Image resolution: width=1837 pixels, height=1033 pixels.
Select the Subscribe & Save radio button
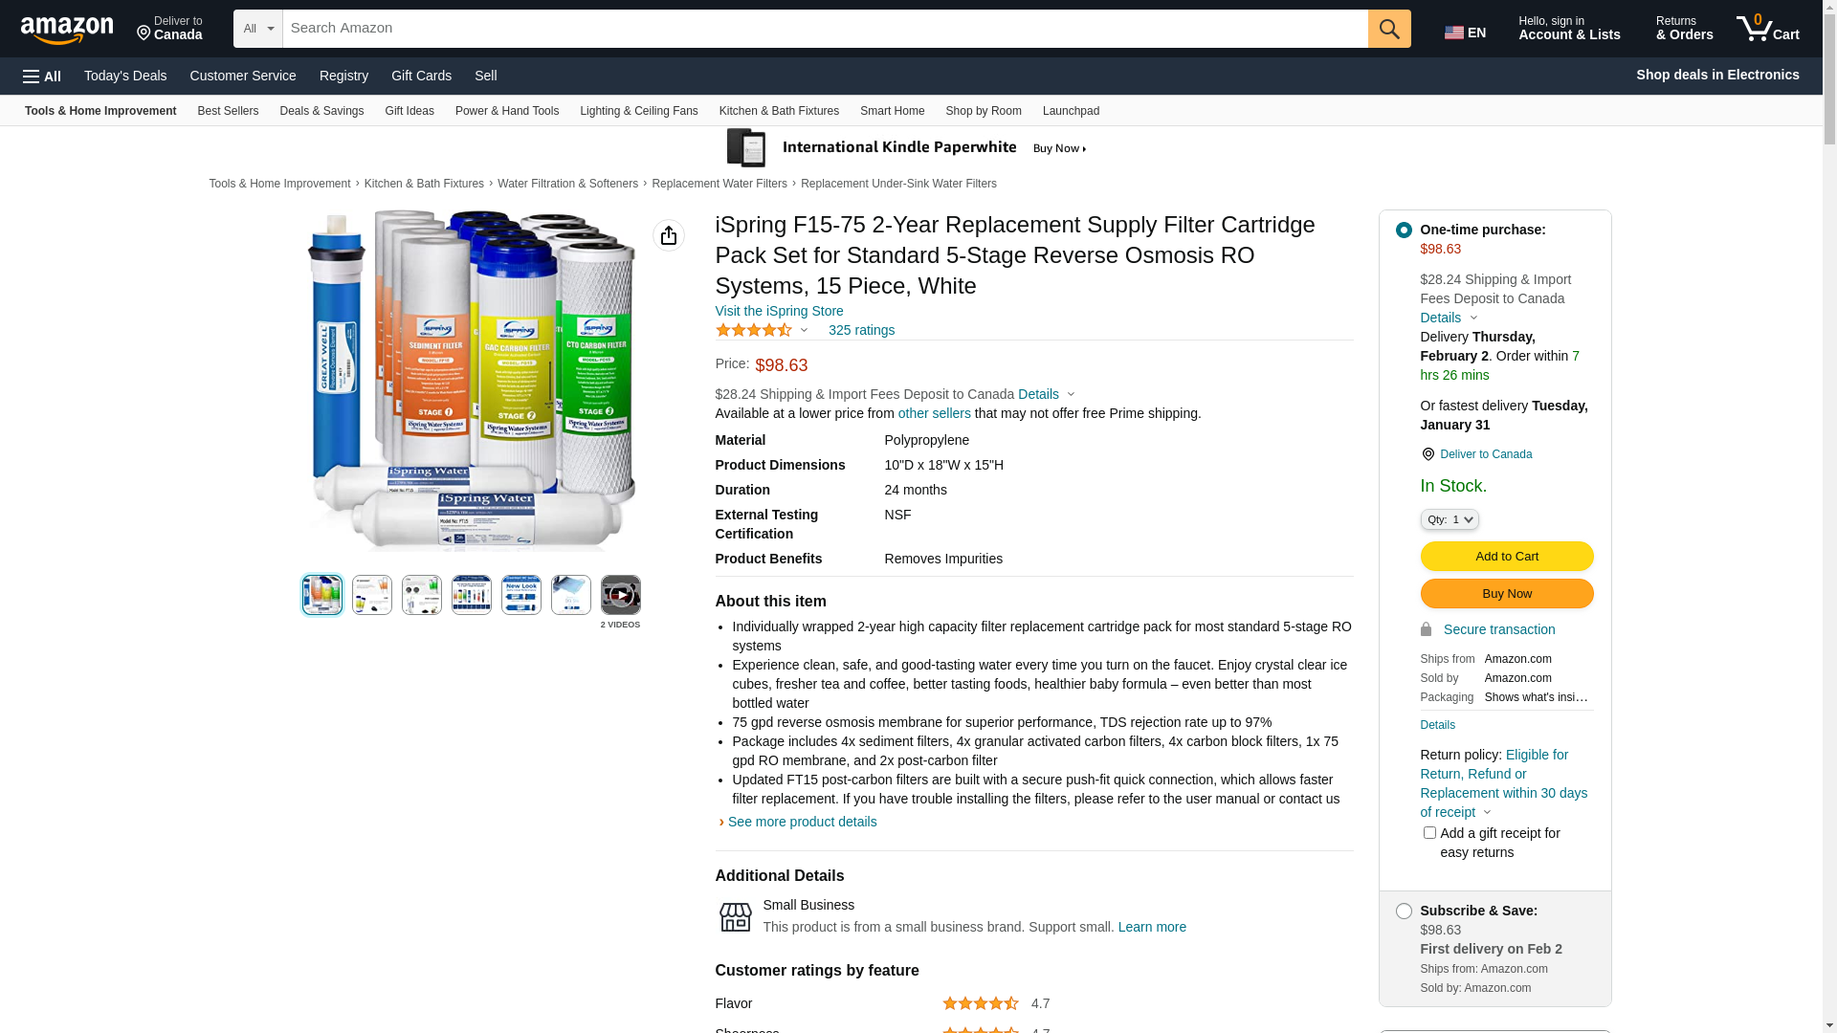1404,912
